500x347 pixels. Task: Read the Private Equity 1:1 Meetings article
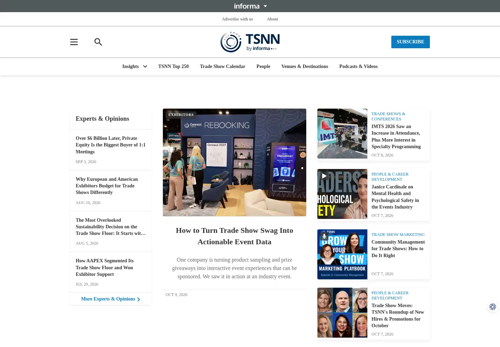(x=111, y=145)
